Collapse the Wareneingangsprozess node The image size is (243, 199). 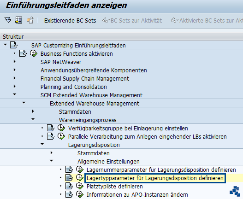33,119
